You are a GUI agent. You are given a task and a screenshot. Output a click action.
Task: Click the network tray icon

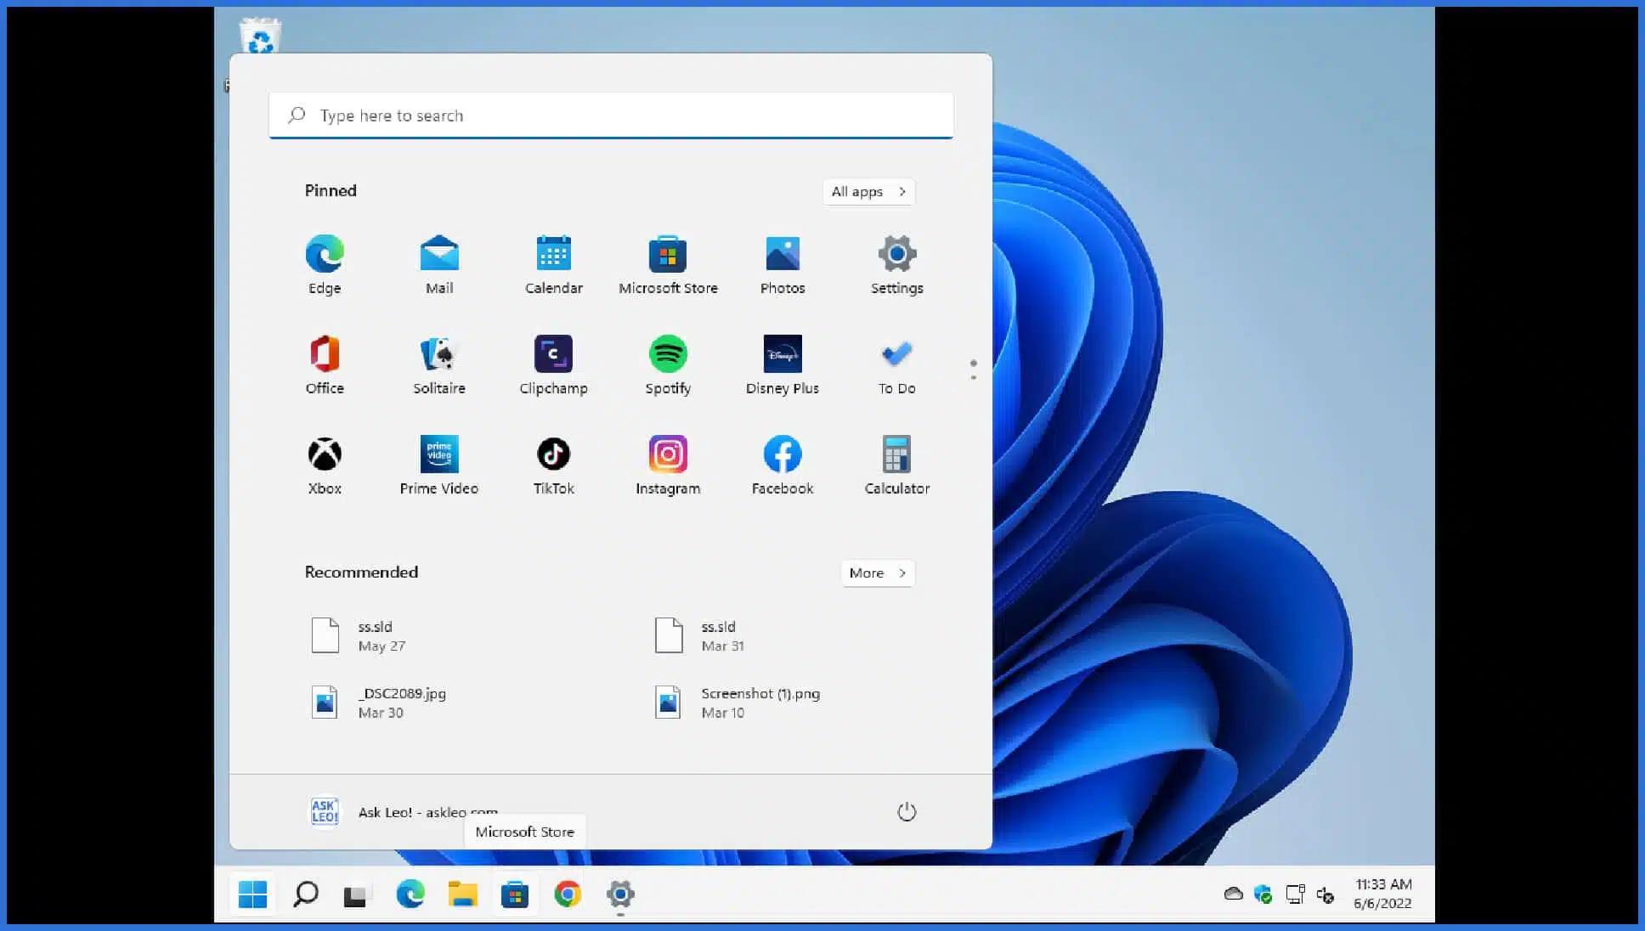pyautogui.click(x=1295, y=894)
